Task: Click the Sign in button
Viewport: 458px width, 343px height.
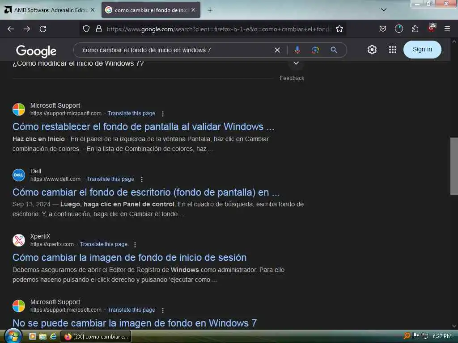Action: pyautogui.click(x=422, y=50)
